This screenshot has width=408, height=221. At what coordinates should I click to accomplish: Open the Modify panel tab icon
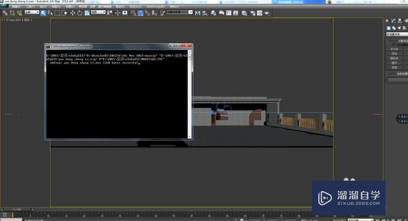(x=393, y=21)
